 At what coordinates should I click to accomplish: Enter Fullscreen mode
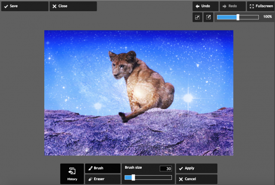(260, 6)
